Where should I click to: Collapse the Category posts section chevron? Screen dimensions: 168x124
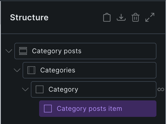coord(9,51)
